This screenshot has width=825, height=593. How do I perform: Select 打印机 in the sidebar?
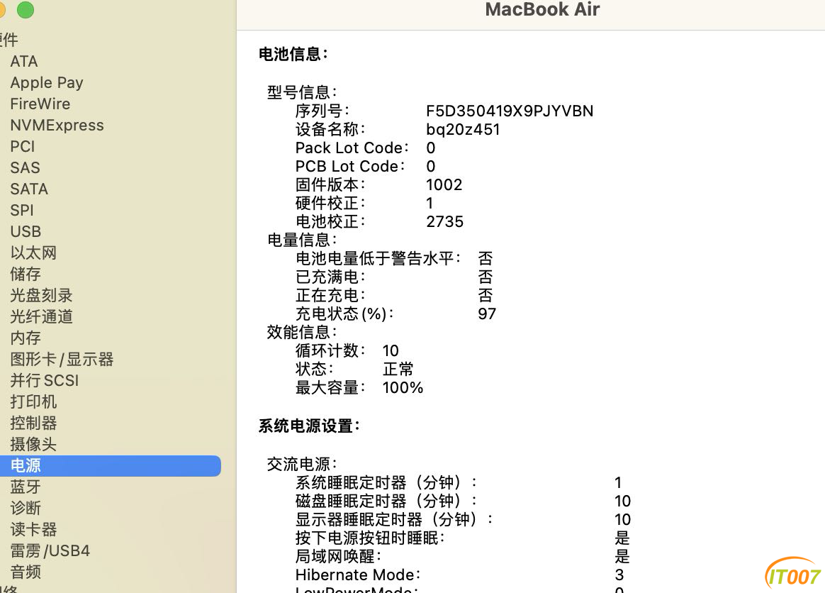click(33, 401)
